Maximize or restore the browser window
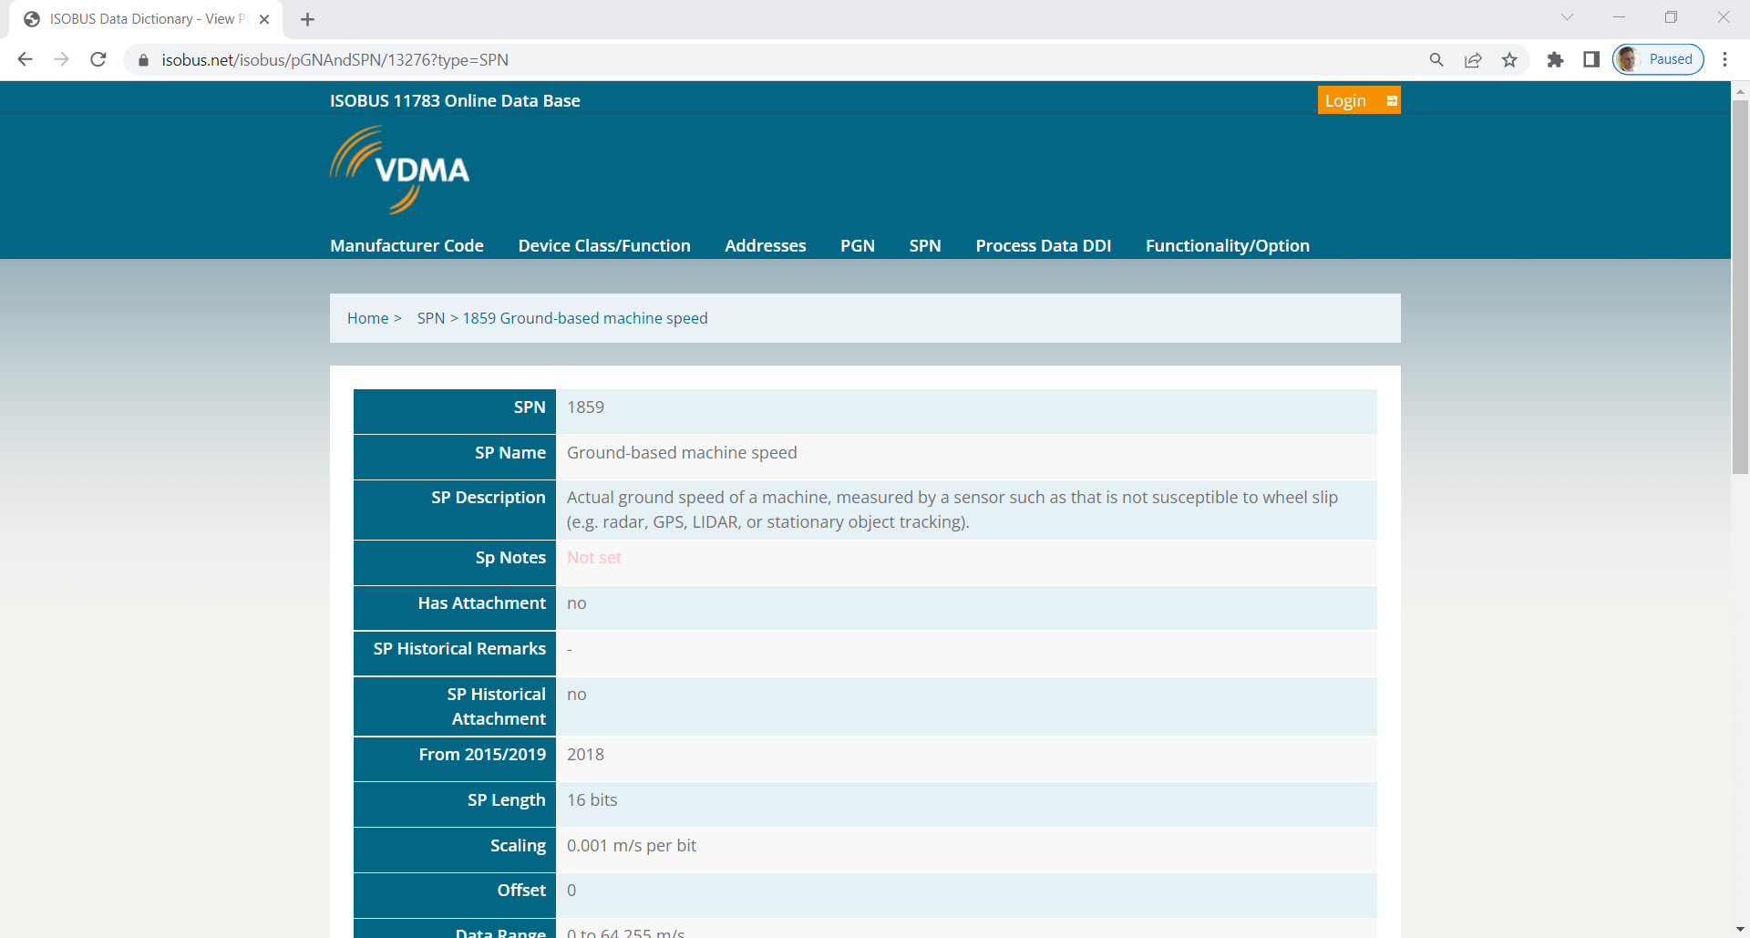This screenshot has width=1750, height=938. [1671, 17]
